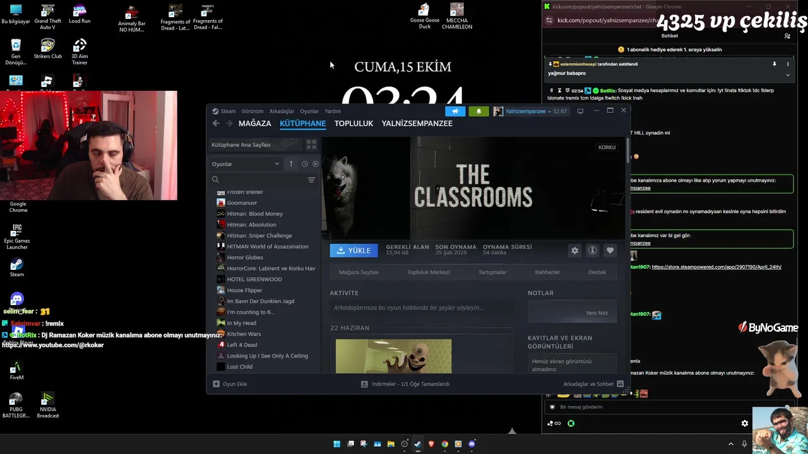This screenshot has width=808, height=454.
Task: Open the downloads status in Steam
Action: [x=405, y=384]
